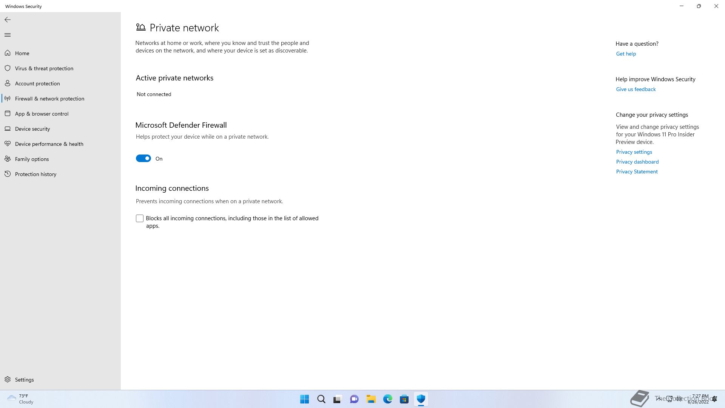Open Settings at sidebar bottom
This screenshot has width=725, height=408.
(24, 380)
